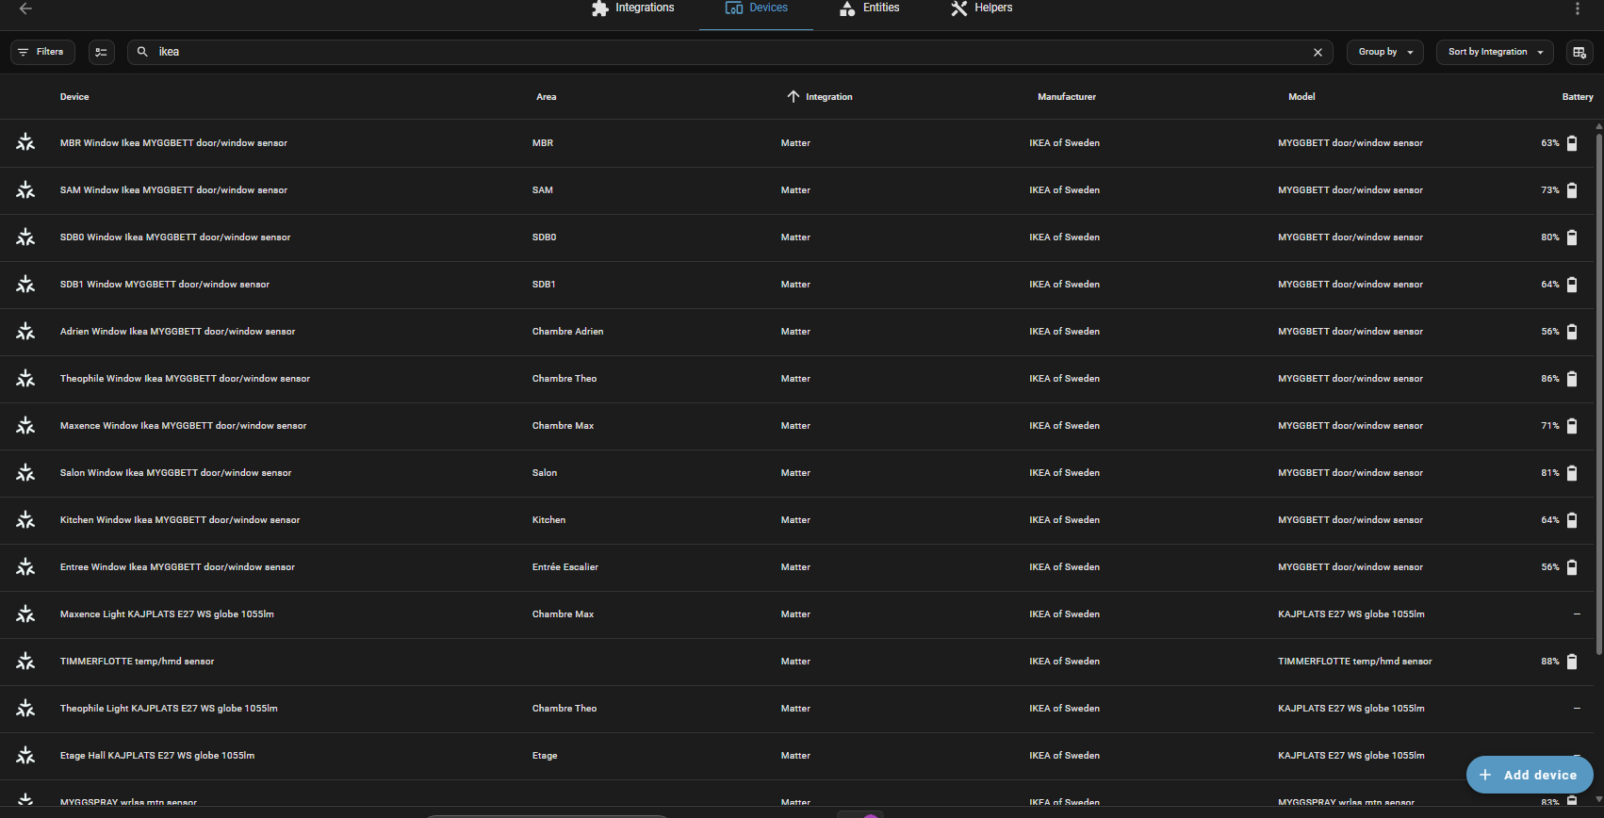Click Matter icon for Etage Hall light
The width and height of the screenshot is (1604, 818).
25,755
